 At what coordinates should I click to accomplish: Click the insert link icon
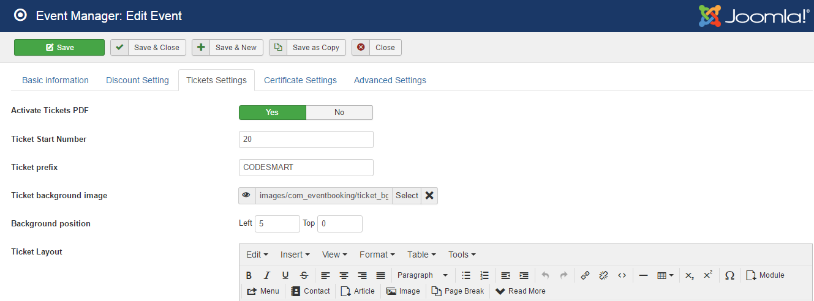(x=585, y=275)
